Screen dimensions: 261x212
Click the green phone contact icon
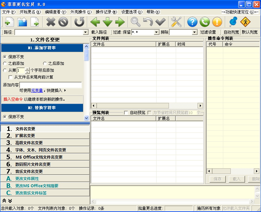(x=205, y=22)
